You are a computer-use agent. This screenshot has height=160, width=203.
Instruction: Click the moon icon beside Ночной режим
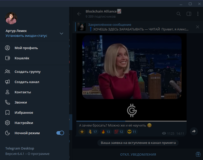coord(7,133)
